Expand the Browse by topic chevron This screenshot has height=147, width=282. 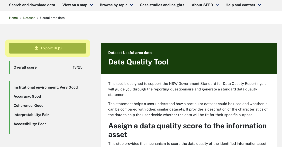pos(131,5)
